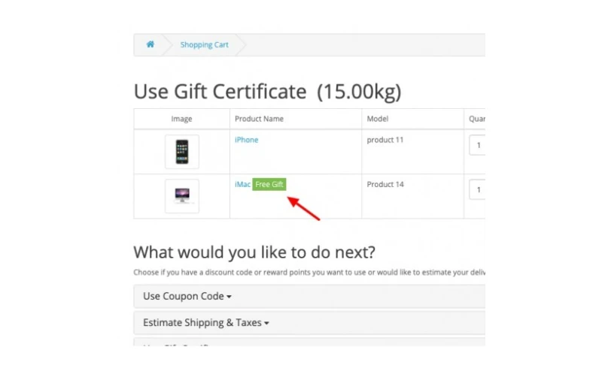This screenshot has height=368, width=602.
Task: Click the 'Product 14' model cell
Action: tap(385, 184)
